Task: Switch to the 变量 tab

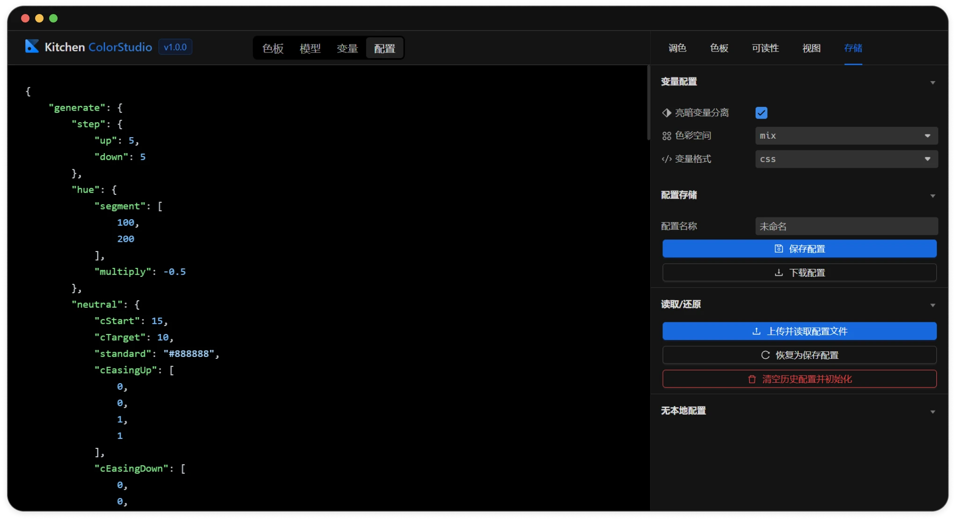Action: [x=347, y=48]
